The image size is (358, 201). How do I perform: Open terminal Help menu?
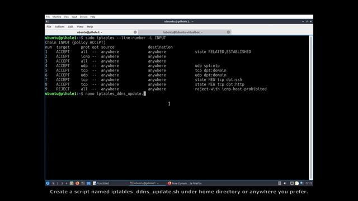(x=90, y=27)
